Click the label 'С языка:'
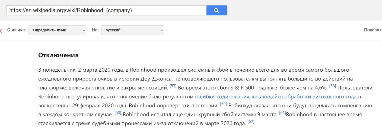The height and width of the screenshot is (140, 382). pos(17,30)
